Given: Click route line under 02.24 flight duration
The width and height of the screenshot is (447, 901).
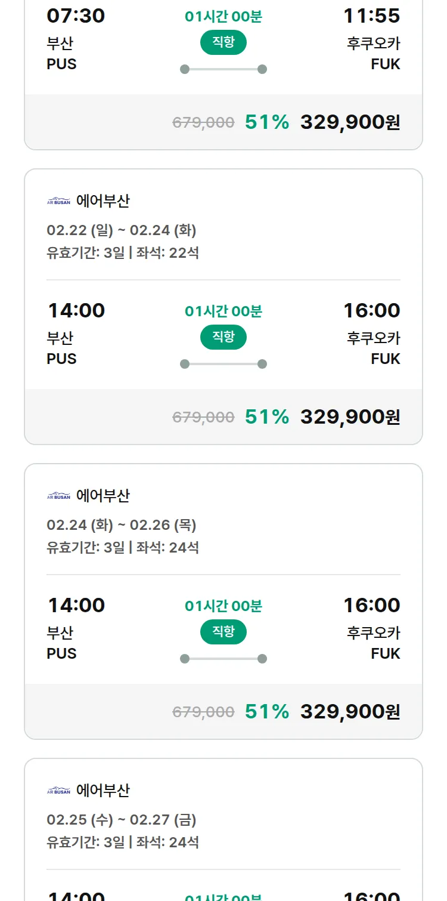Looking at the screenshot, I should (223, 659).
